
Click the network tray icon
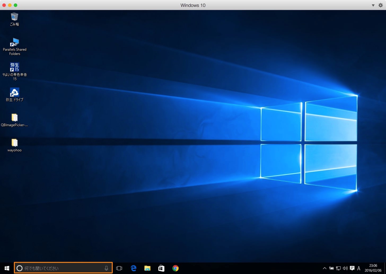(338, 268)
